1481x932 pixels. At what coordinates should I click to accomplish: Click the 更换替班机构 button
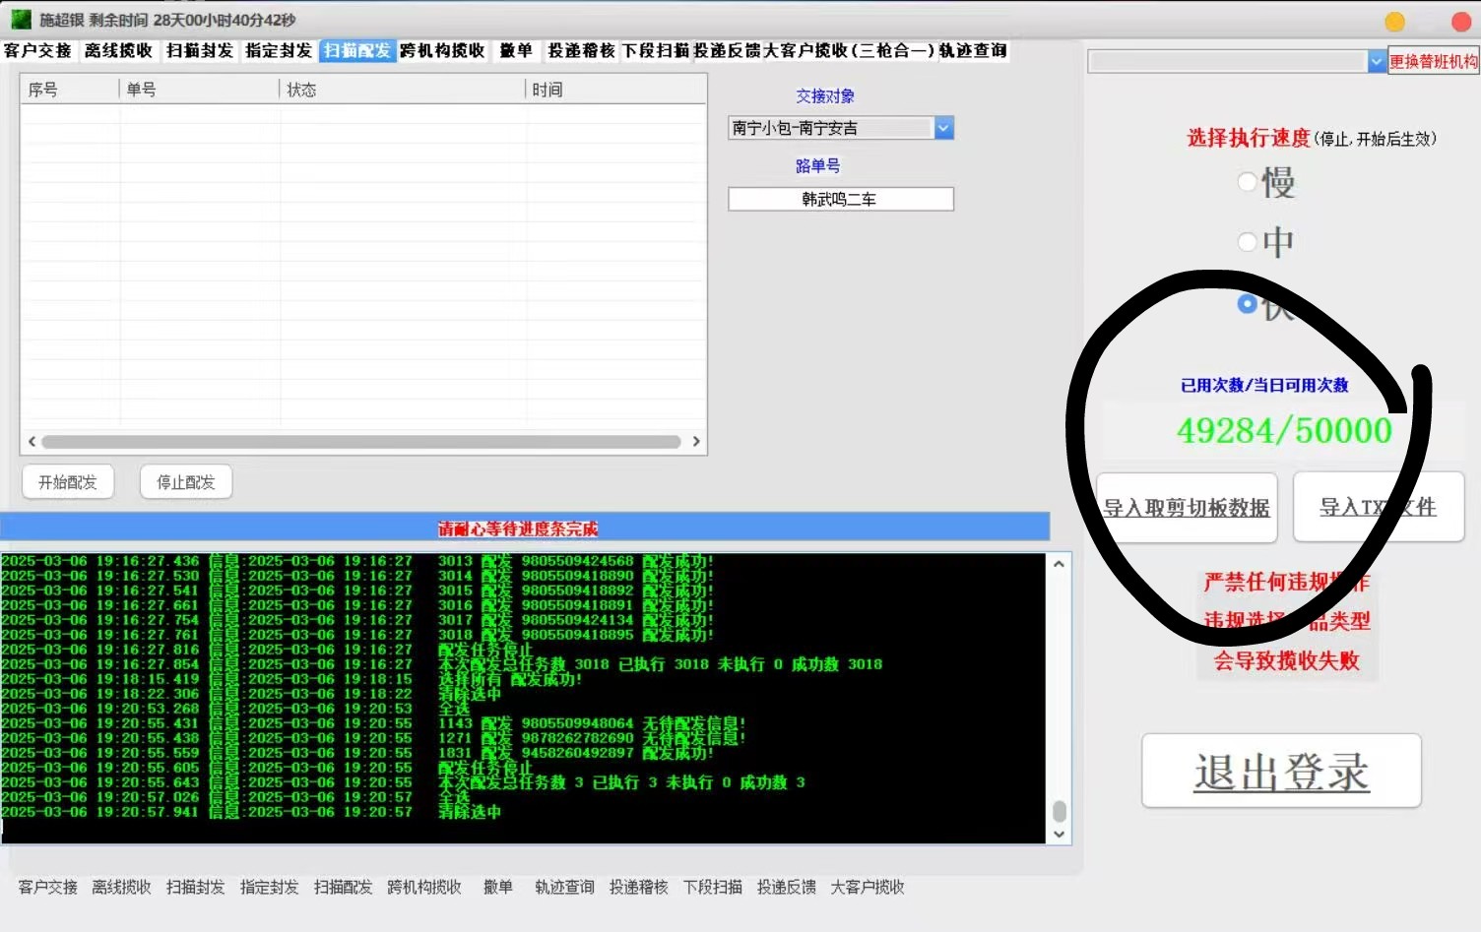coord(1434,61)
